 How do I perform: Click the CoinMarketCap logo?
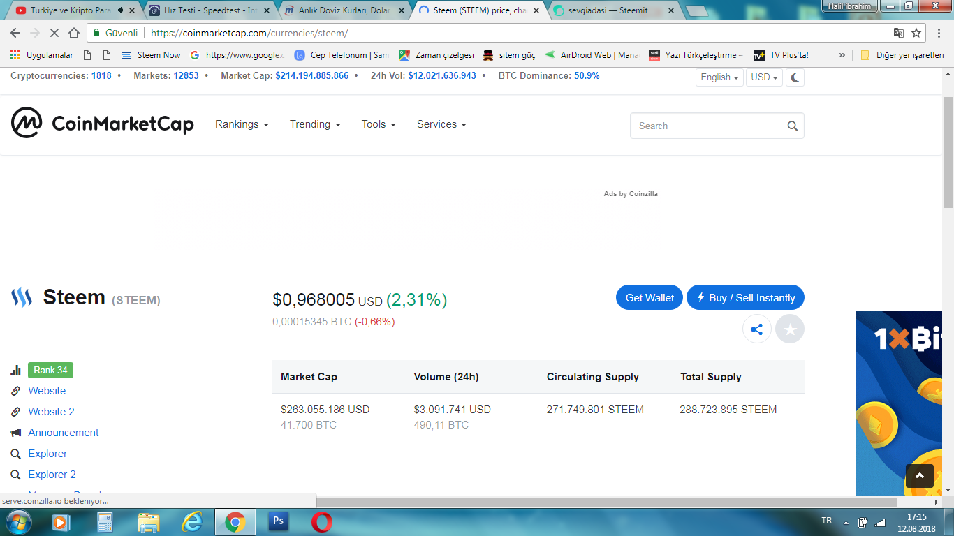click(103, 124)
